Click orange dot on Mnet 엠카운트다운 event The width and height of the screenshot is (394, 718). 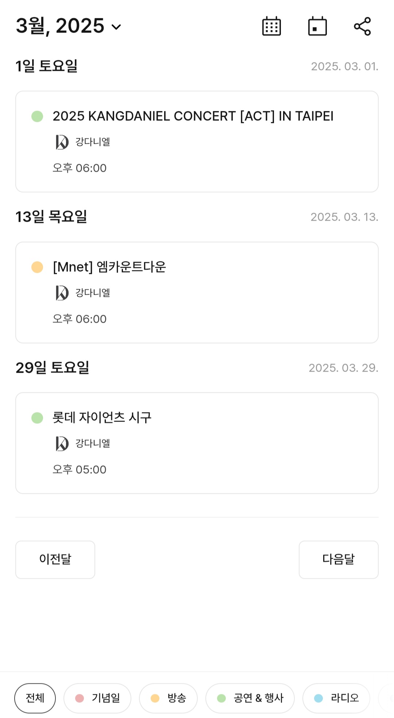(x=37, y=267)
